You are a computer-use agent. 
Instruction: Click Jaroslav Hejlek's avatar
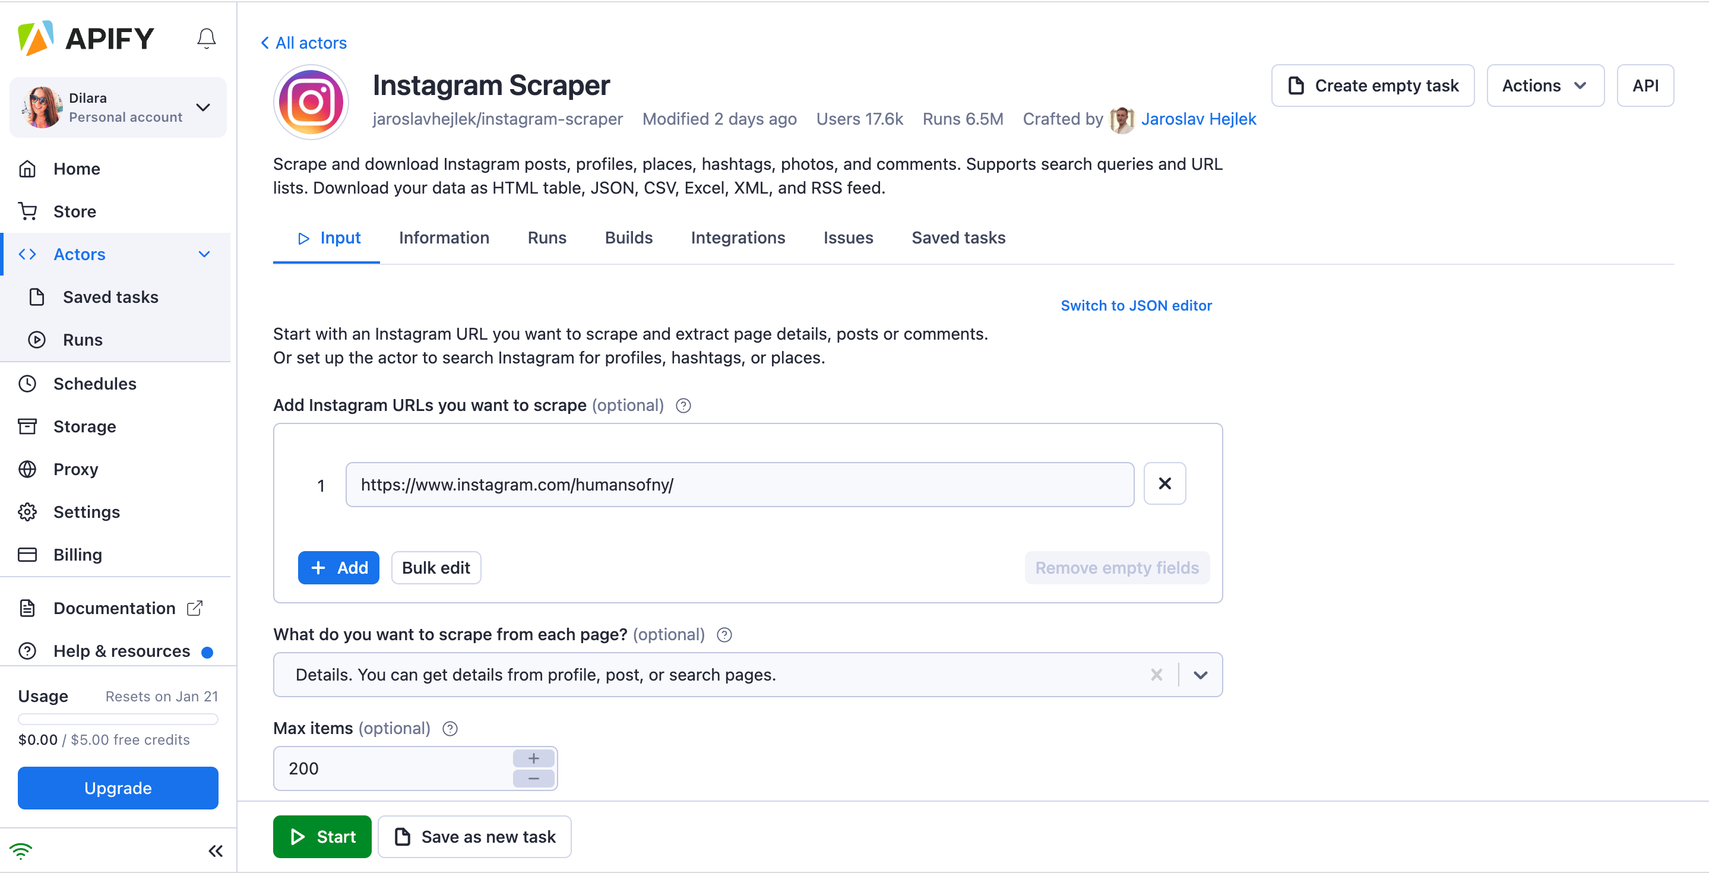pos(1122,119)
